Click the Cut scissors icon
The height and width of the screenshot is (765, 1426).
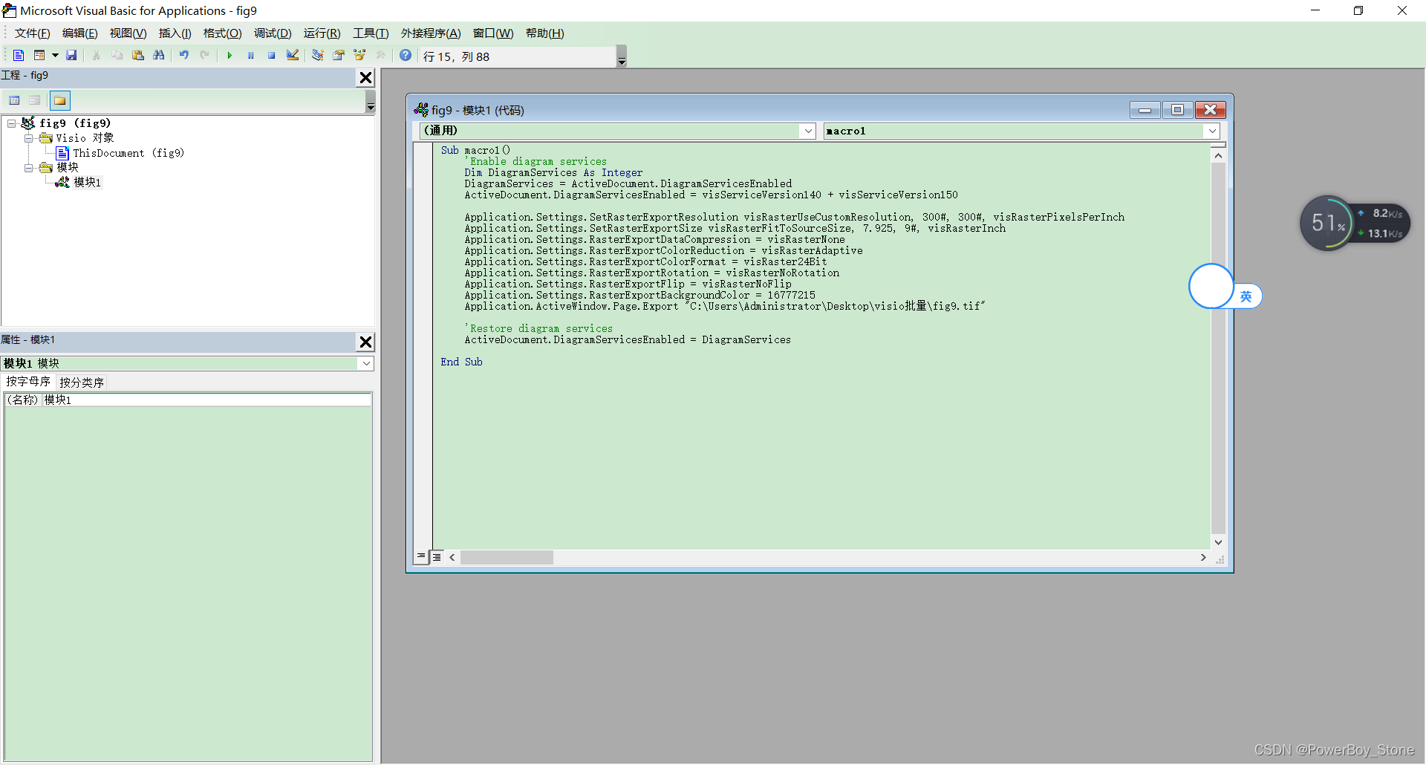[96, 56]
